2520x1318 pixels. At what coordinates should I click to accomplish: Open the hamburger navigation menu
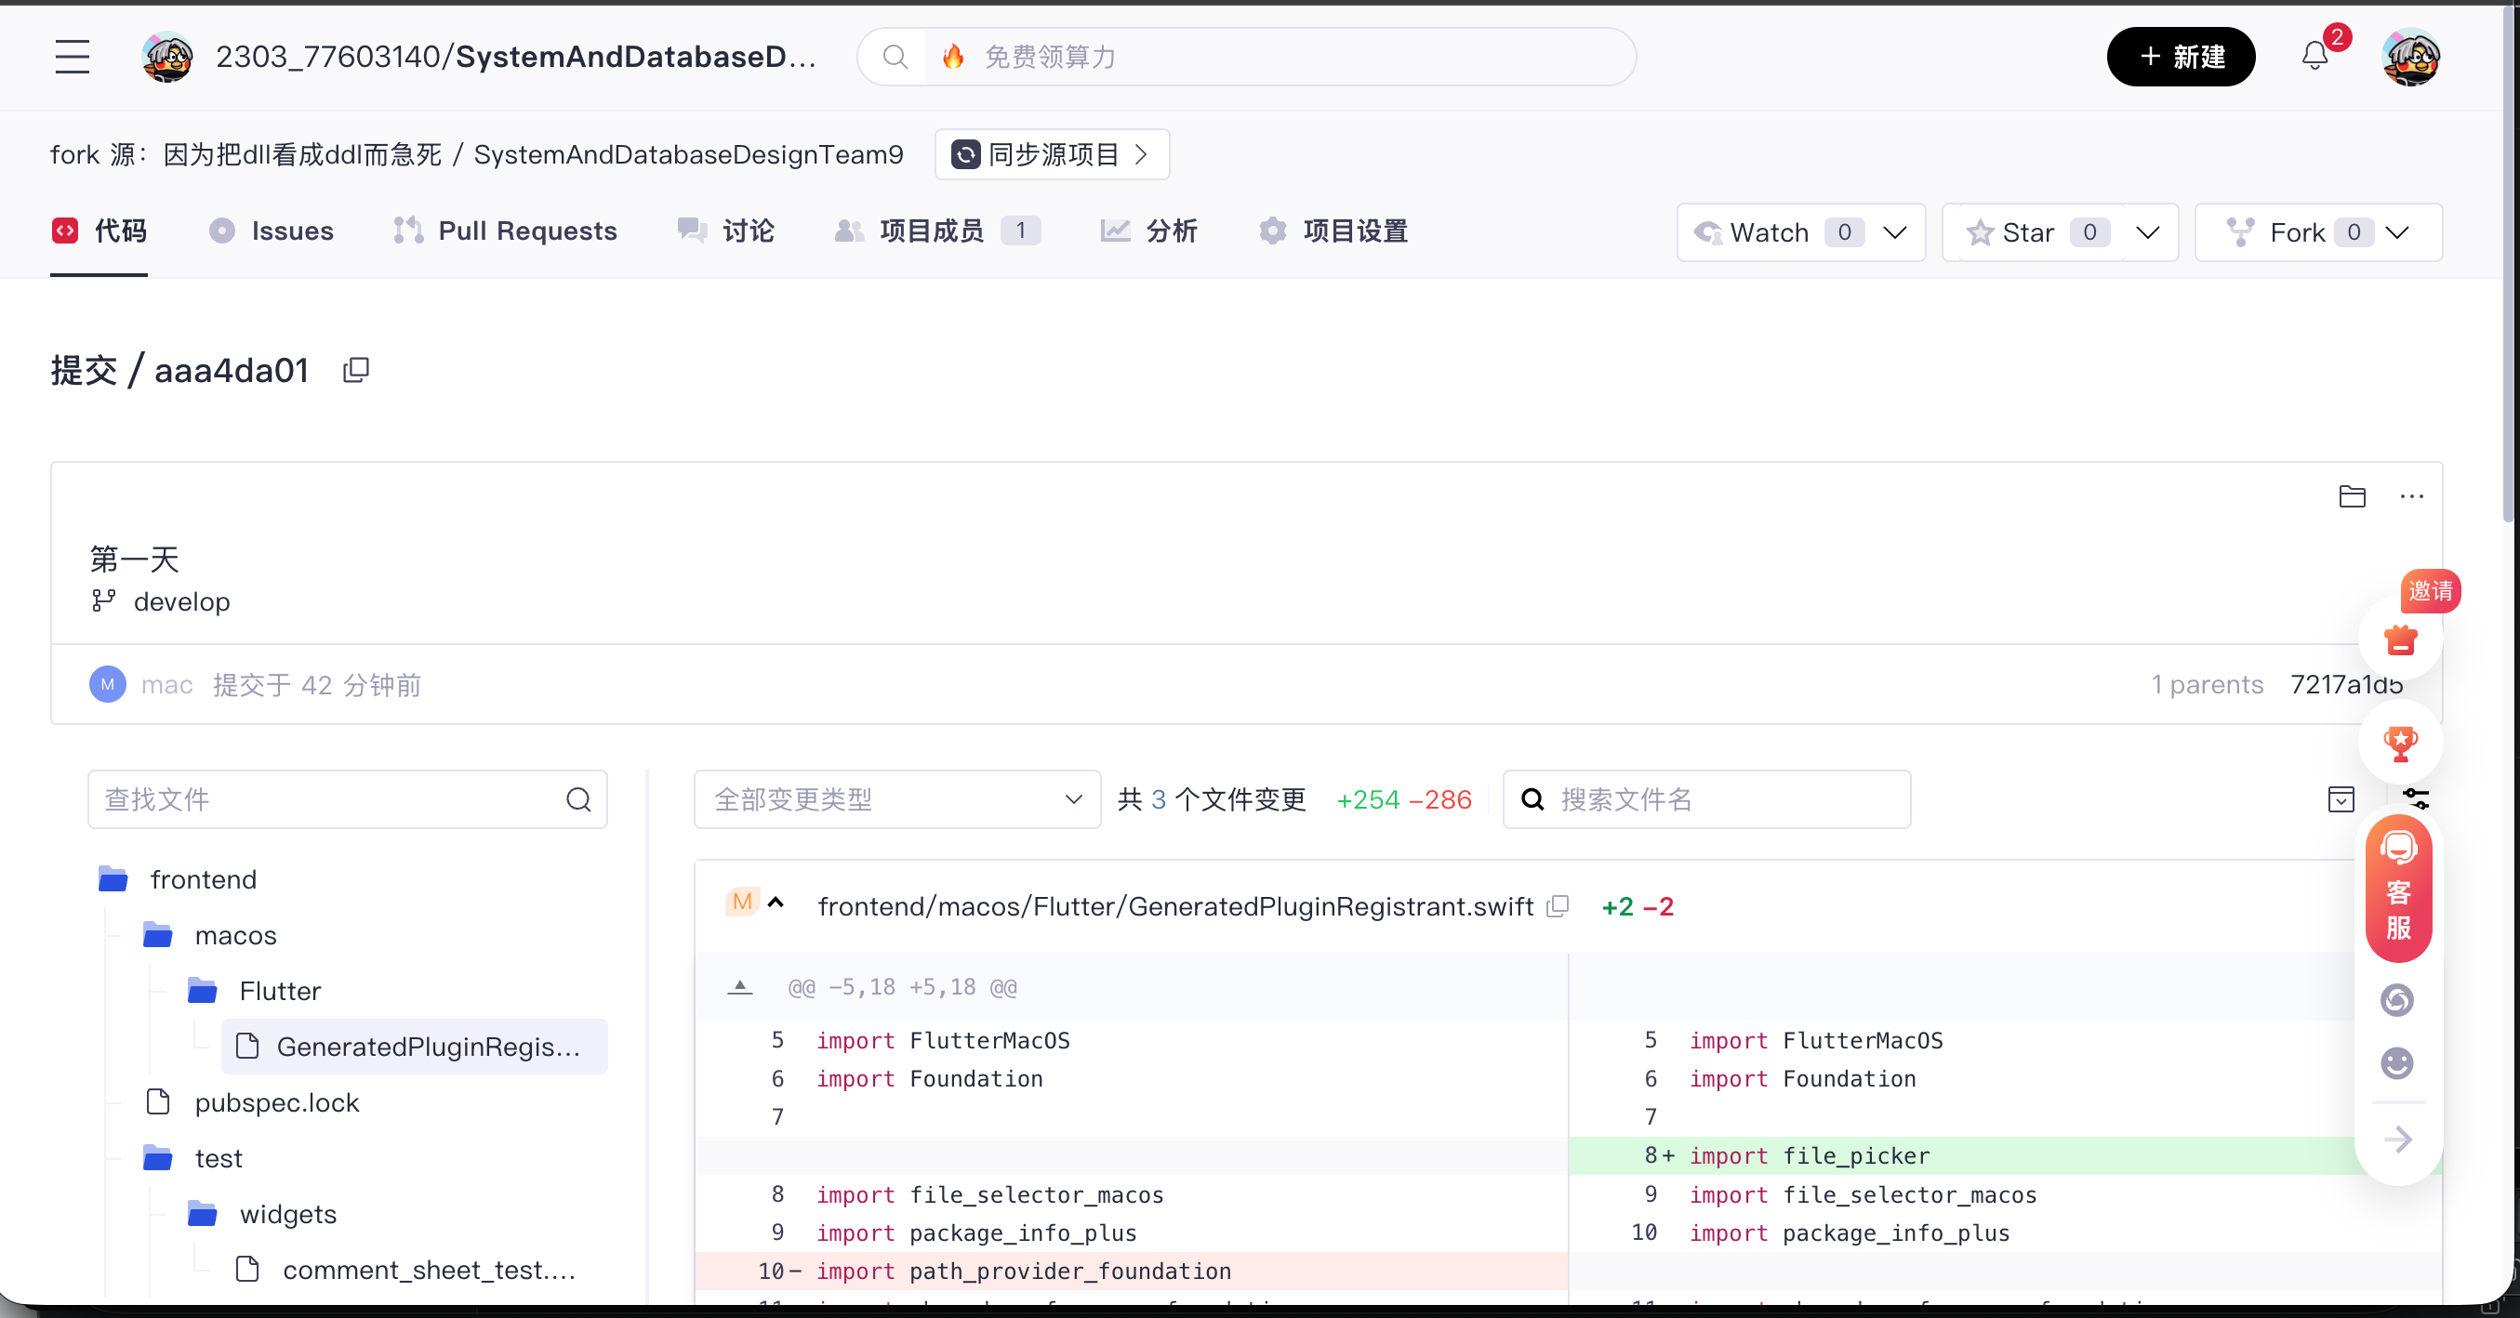tap(73, 57)
